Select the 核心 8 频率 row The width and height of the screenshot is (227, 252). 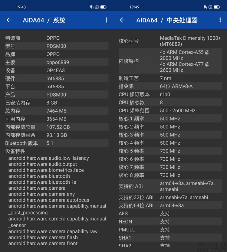pyautogui.click(x=170, y=175)
